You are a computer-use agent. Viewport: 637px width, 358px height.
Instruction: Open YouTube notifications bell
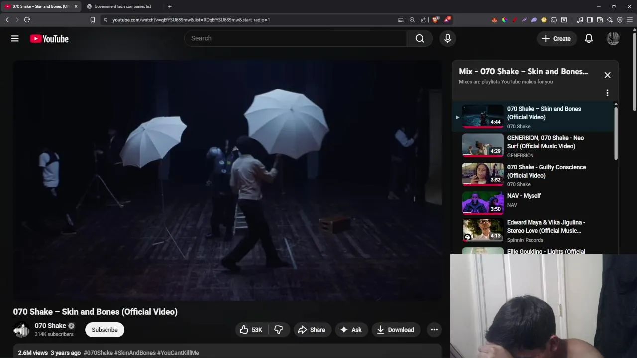click(x=589, y=38)
